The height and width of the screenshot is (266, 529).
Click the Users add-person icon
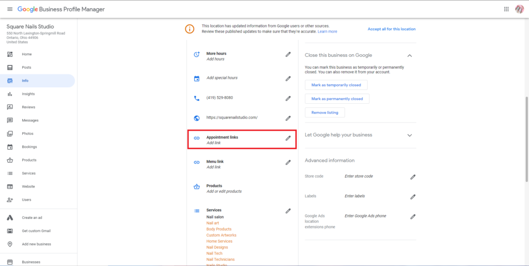click(10, 199)
